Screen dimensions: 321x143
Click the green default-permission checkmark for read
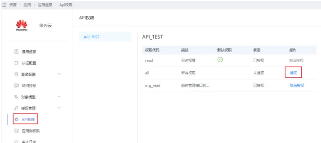click(x=220, y=60)
